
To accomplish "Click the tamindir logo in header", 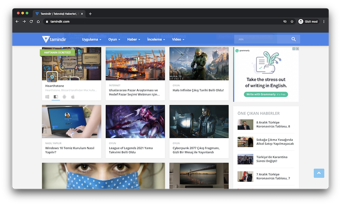I will (54, 39).
